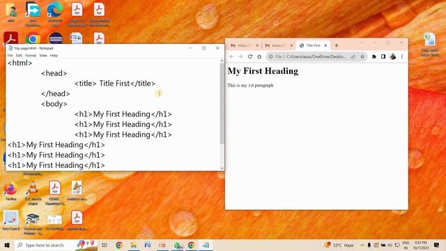Switch to the Notepad taskbar icon
Viewport: 446px width, 251px height.
(x=206, y=245)
